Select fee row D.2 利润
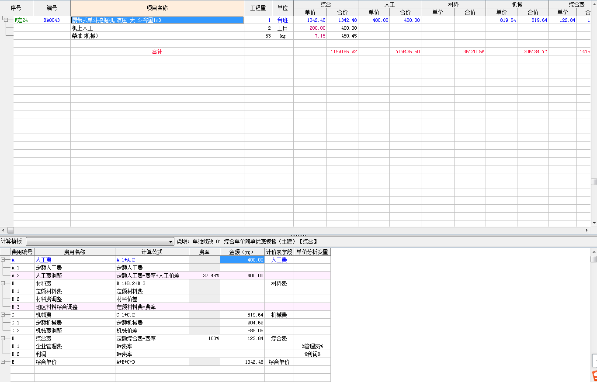The height and width of the screenshot is (382, 597). coord(170,354)
